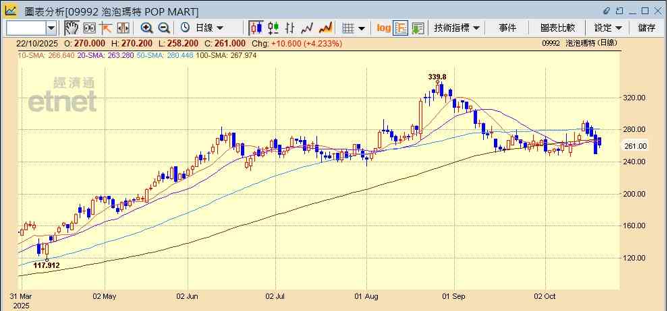Select the orange trend line drawing tool
668x311 pixels.
click(x=106, y=28)
